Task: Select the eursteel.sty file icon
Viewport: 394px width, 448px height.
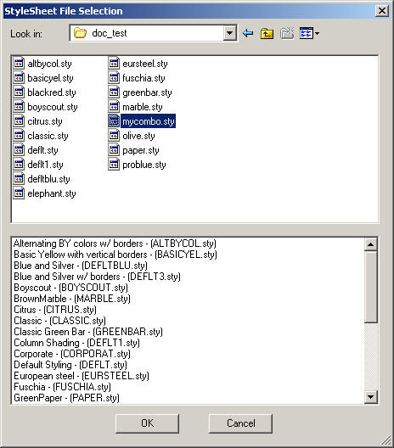Action: coord(114,63)
